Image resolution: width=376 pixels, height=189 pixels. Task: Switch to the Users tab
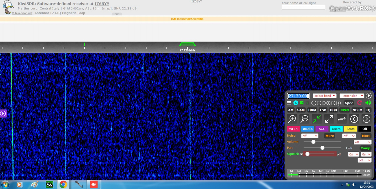(336, 129)
